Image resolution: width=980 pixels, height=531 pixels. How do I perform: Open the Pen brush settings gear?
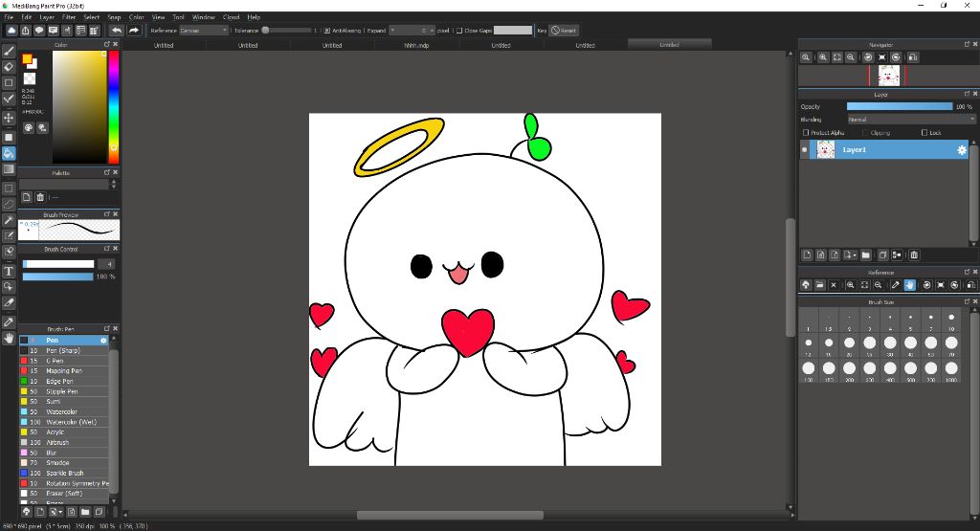[103, 341]
